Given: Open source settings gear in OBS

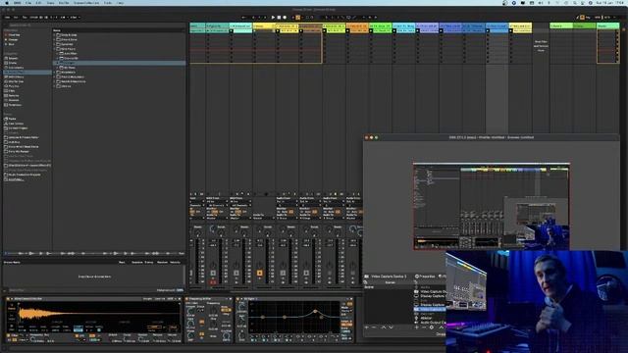Looking at the screenshot, I should point(432,328).
